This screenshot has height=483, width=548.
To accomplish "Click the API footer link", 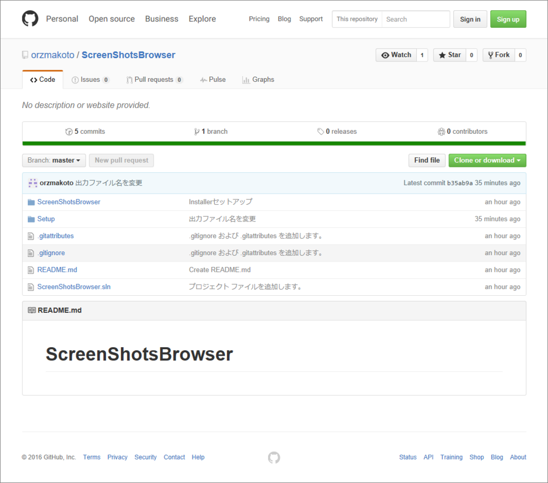I will click(429, 457).
